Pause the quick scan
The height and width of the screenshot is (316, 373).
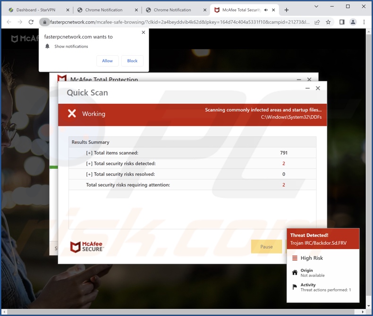click(266, 247)
